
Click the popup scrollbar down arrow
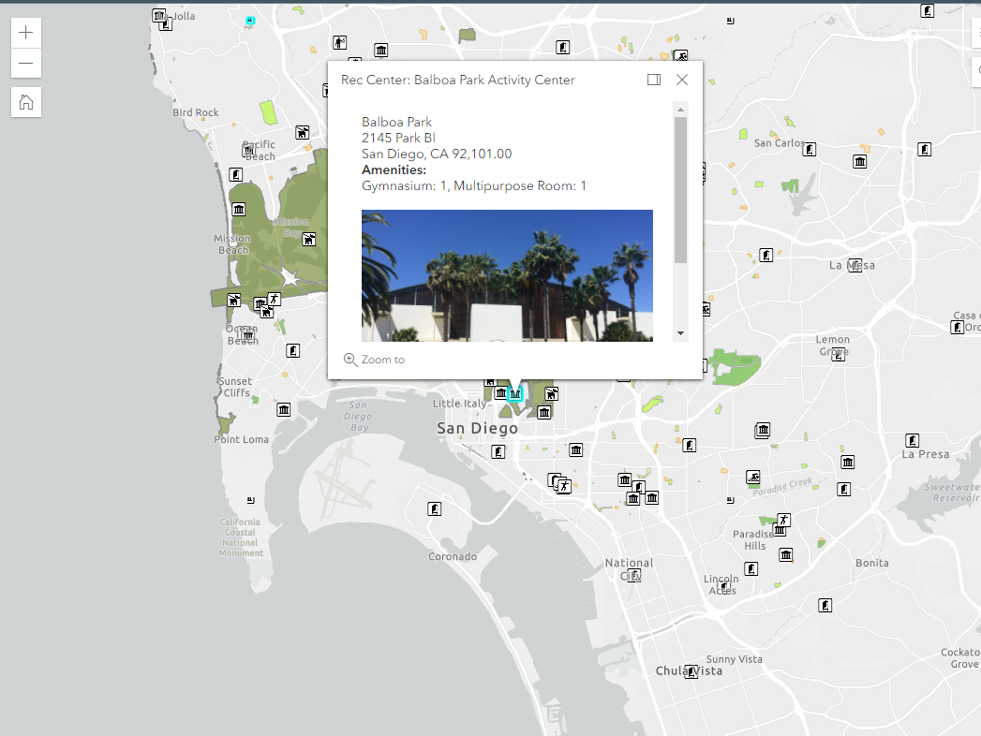tap(681, 332)
